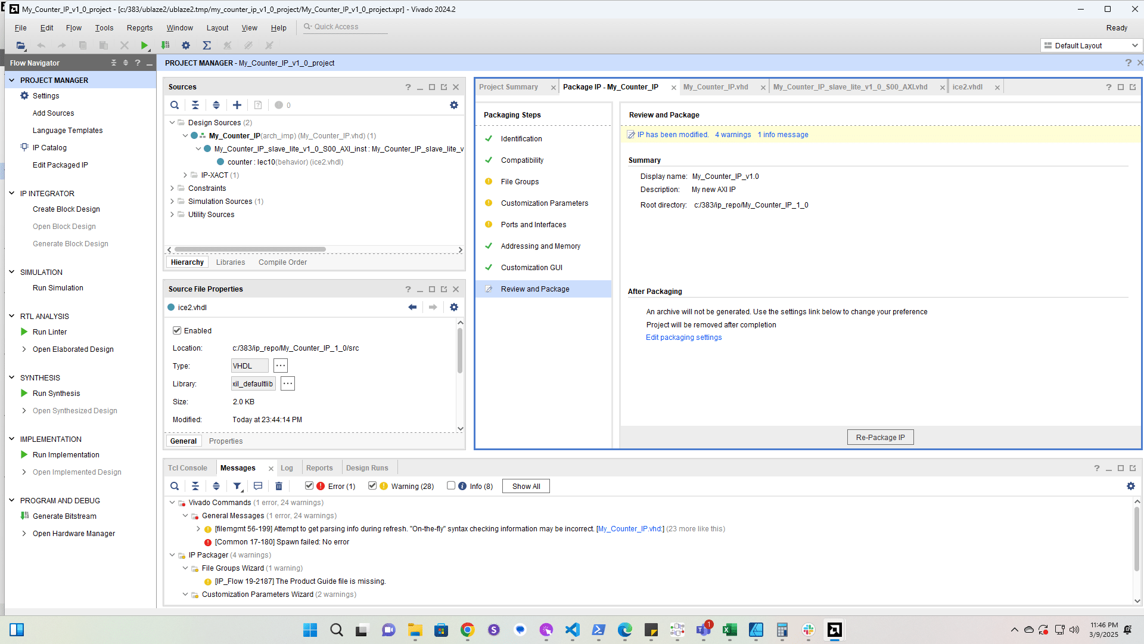Click the Re-Package IP button

880,437
